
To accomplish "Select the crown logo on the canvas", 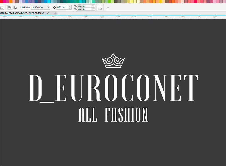I will pyautogui.click(x=113, y=61).
